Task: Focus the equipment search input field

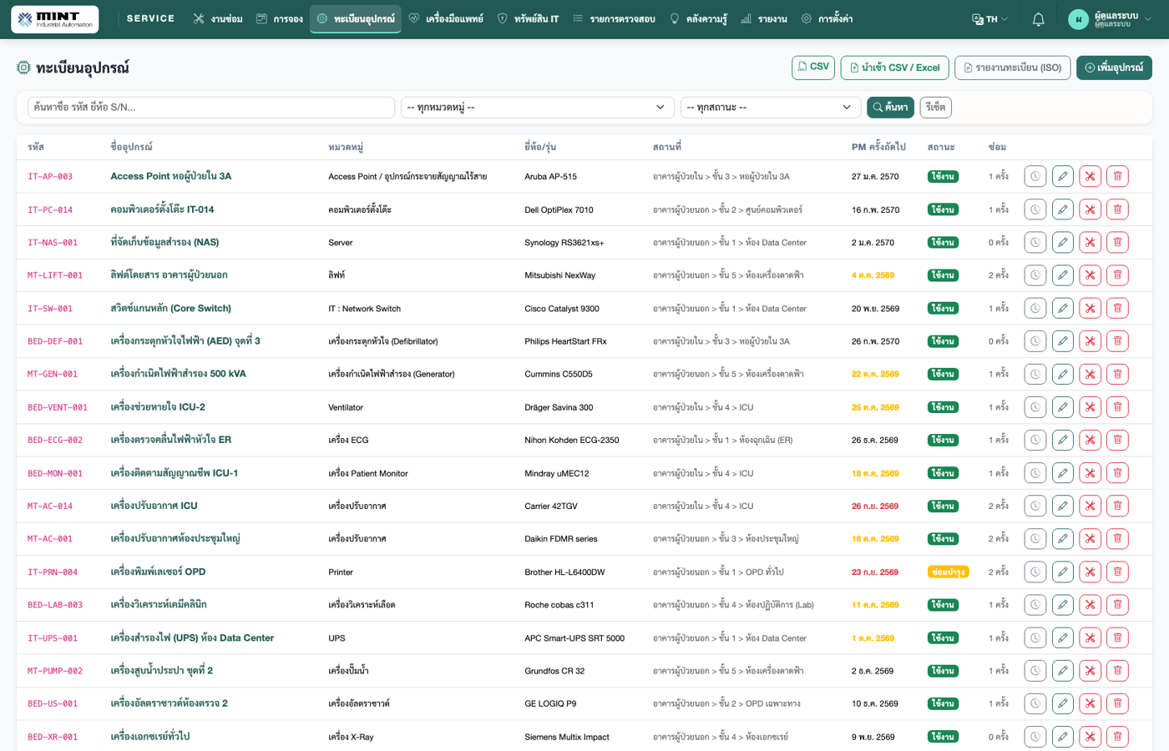Action: (211, 107)
